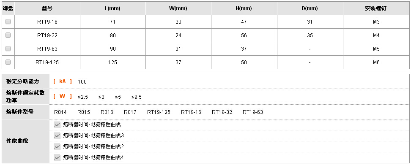Tick the inquiry checkbox for RT19-63
411x165 pixels.
[x=8, y=49]
